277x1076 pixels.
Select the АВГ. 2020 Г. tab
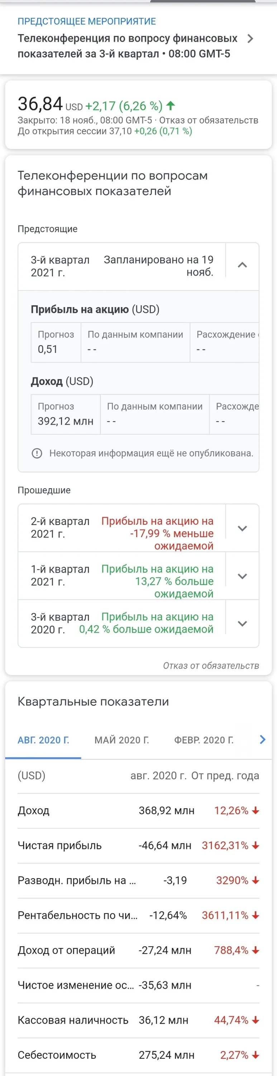[43, 740]
